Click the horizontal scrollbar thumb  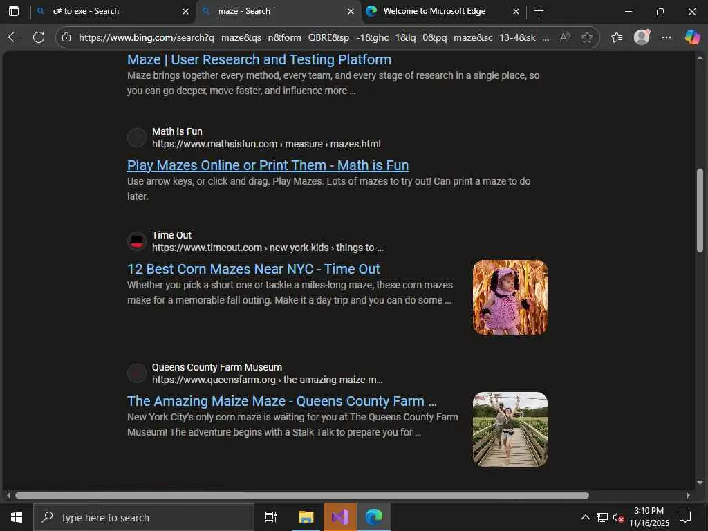click(x=302, y=495)
